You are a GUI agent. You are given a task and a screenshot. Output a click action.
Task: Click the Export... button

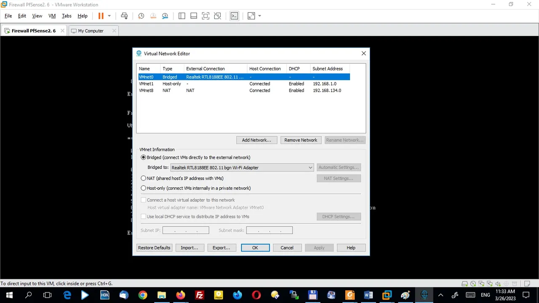tap(221, 248)
